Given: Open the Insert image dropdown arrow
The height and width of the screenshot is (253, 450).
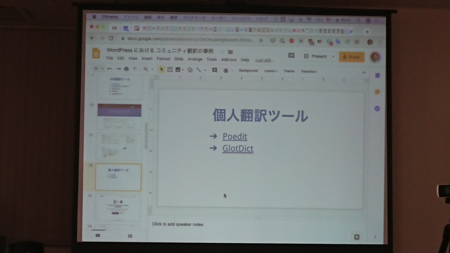Looking at the screenshot, I should point(183,70).
